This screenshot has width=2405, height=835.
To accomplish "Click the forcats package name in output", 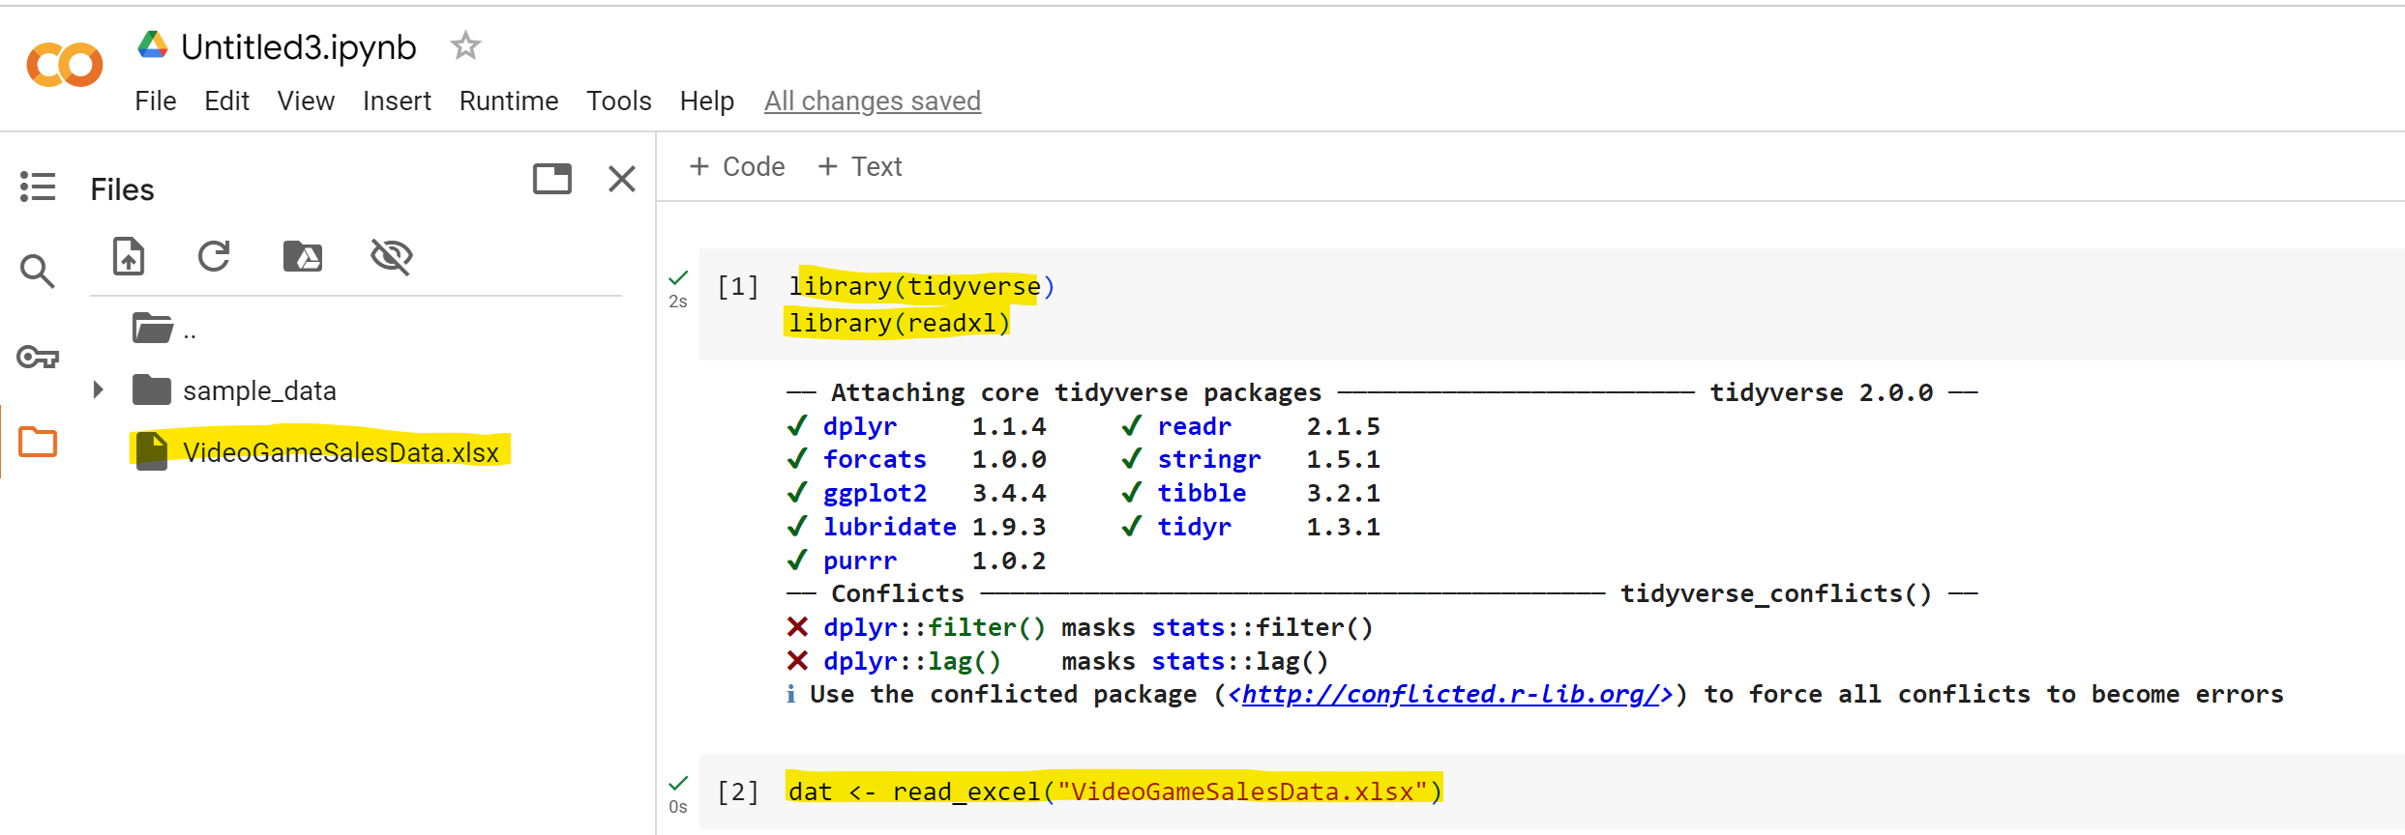I will (875, 459).
